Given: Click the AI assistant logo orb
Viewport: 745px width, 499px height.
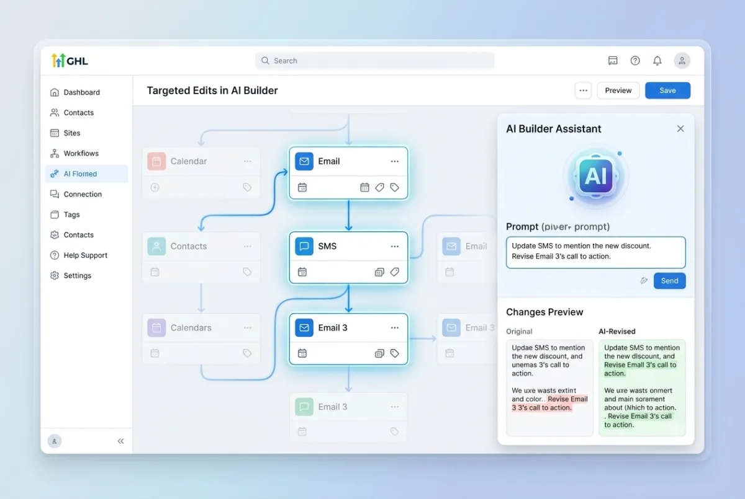Looking at the screenshot, I should point(596,176).
